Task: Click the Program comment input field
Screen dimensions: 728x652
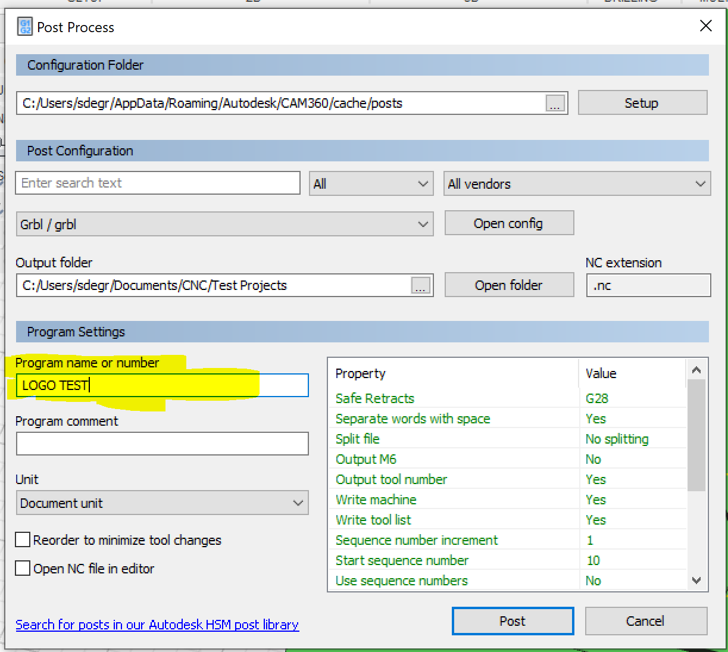Action: [162, 444]
